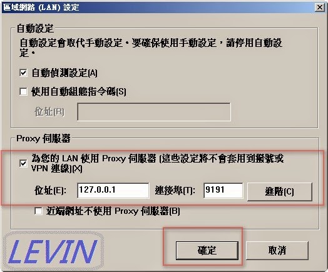Image resolution: width=328 pixels, height=272 pixels.
Task: Click the 近端網址不使用 Proxy 伺服器(B) label
Action: pyautogui.click(x=113, y=211)
